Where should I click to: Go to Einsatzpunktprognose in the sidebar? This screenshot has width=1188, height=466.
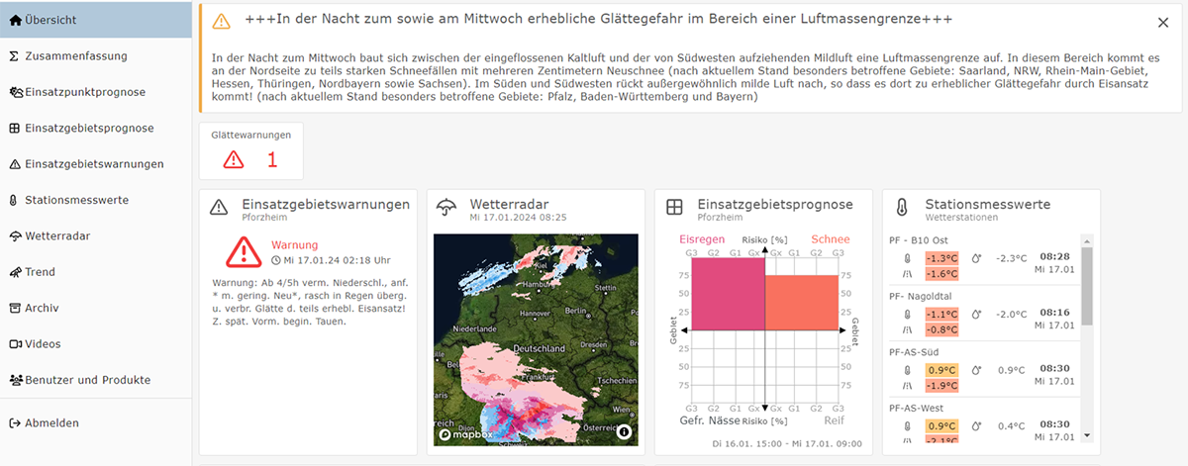[84, 92]
